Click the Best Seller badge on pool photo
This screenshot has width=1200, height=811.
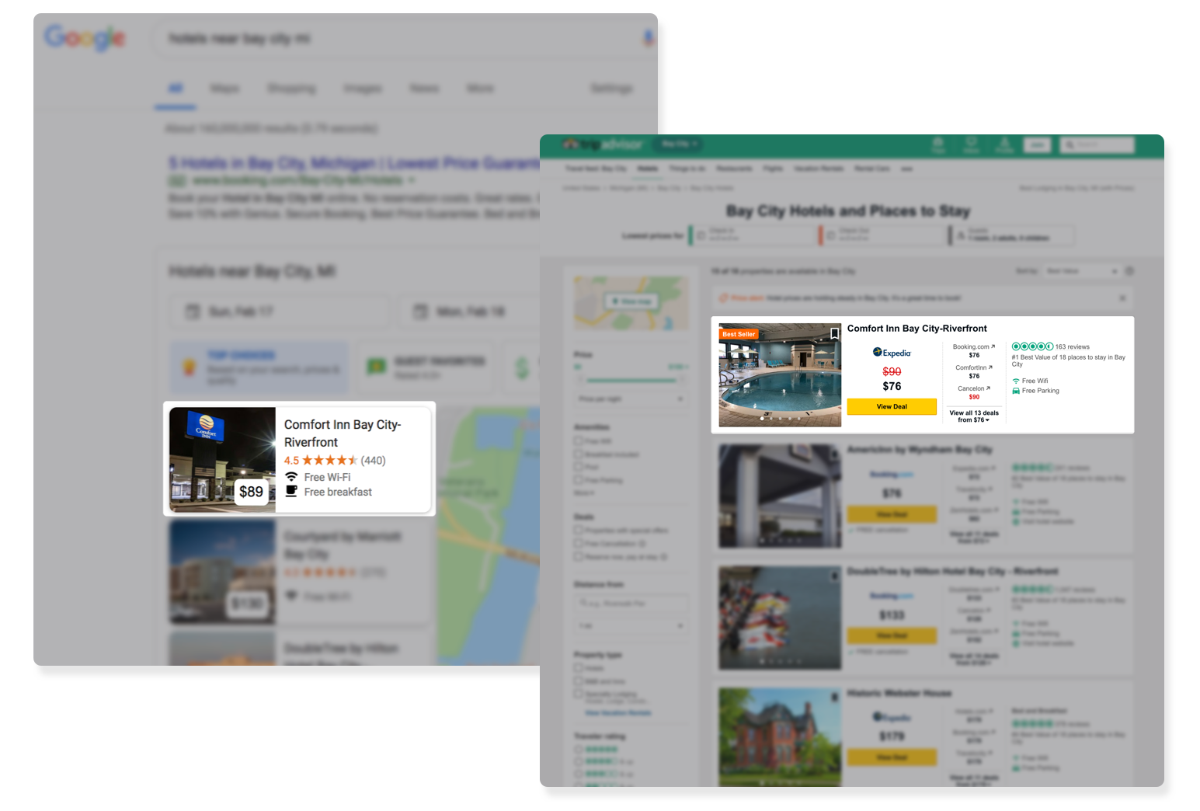pyautogui.click(x=739, y=334)
